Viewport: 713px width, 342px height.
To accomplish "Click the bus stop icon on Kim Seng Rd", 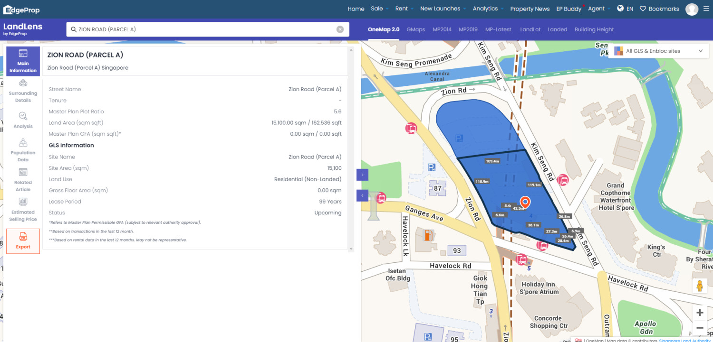I will (563, 180).
